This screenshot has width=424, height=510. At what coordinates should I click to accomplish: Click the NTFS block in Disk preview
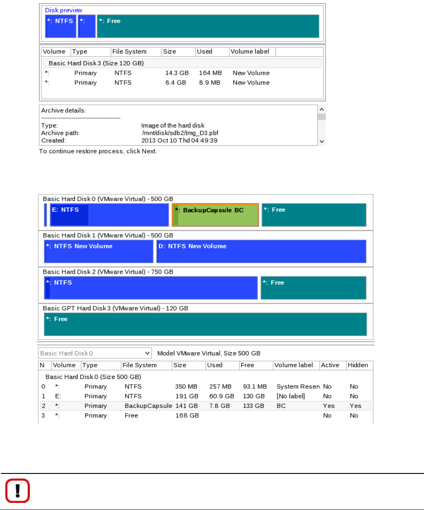(61, 26)
